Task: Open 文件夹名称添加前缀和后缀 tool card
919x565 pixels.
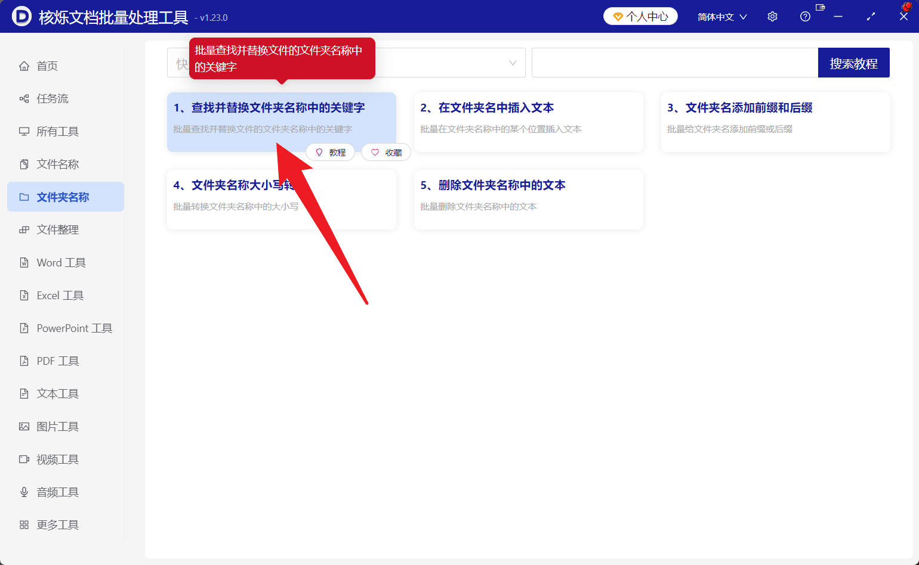Action: point(776,122)
